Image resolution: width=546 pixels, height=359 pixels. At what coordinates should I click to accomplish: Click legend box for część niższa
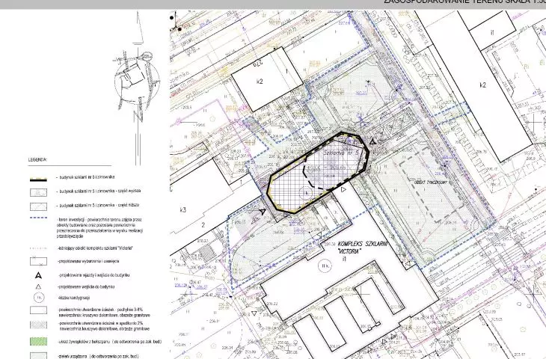pos(38,206)
